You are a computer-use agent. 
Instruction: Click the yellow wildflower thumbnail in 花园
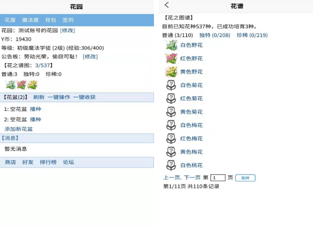click(x=32, y=85)
